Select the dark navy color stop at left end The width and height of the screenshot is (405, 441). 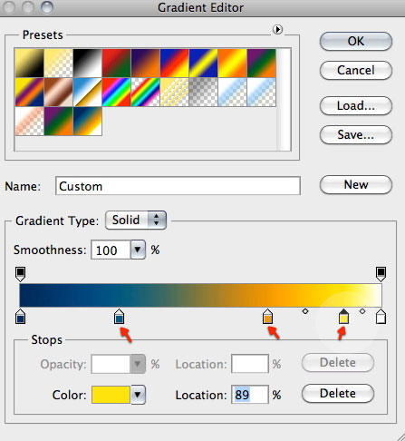[20, 317]
